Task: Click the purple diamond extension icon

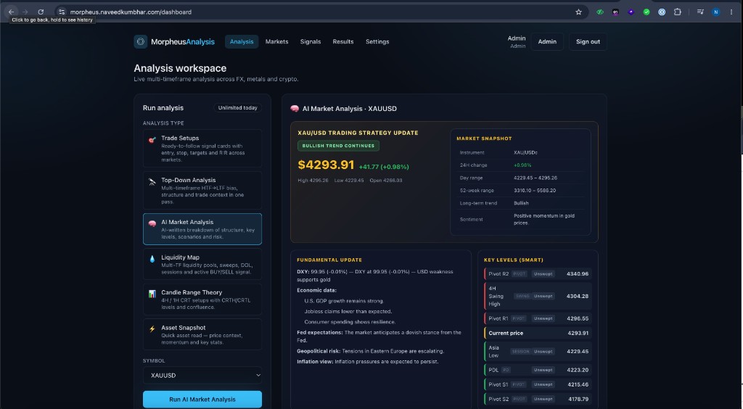Action: coord(631,12)
